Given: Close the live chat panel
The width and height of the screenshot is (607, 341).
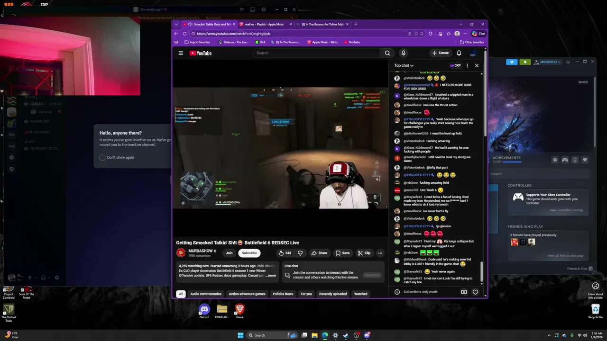Looking at the screenshot, I should (477, 65).
